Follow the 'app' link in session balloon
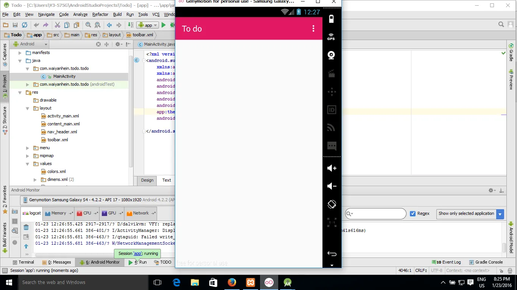 pos(137,253)
